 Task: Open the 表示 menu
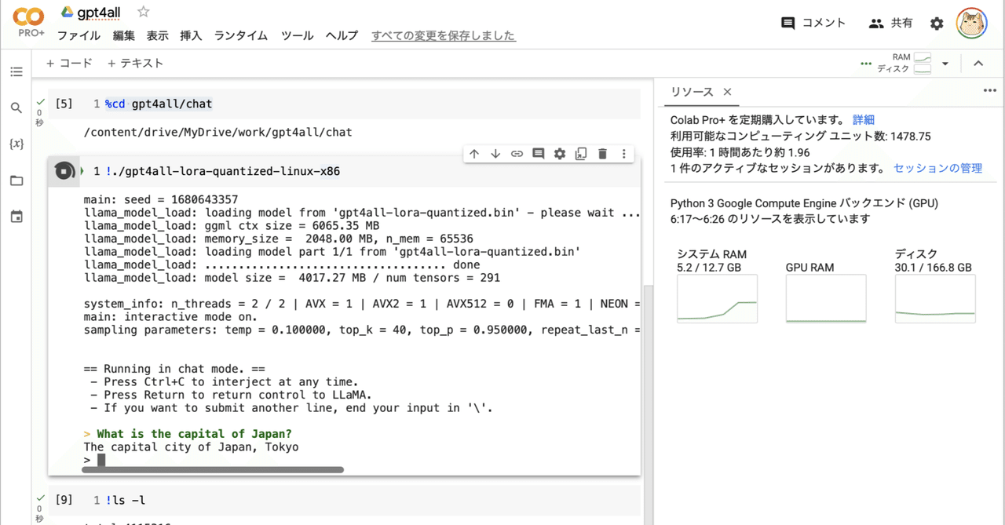158,35
